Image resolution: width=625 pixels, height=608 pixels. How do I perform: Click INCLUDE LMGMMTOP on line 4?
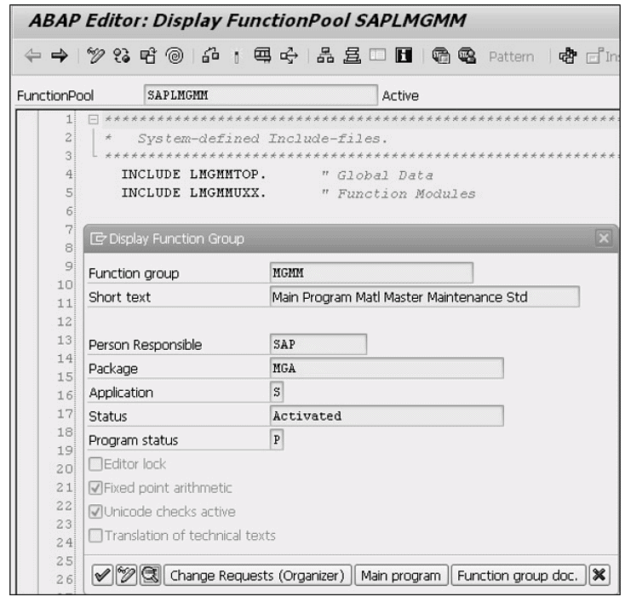pos(194,175)
